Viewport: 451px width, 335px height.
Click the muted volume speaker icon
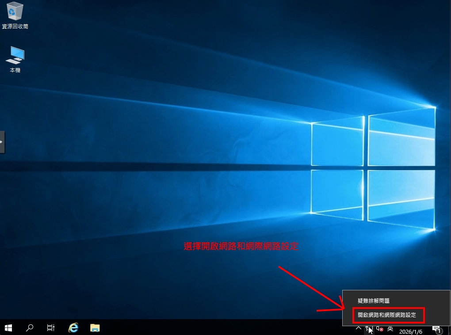pos(379,328)
